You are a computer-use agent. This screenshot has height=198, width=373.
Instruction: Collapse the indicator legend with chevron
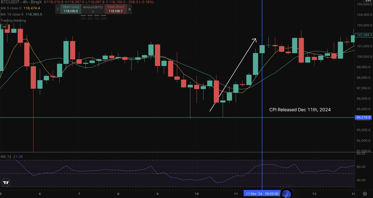click(x=4, y=27)
